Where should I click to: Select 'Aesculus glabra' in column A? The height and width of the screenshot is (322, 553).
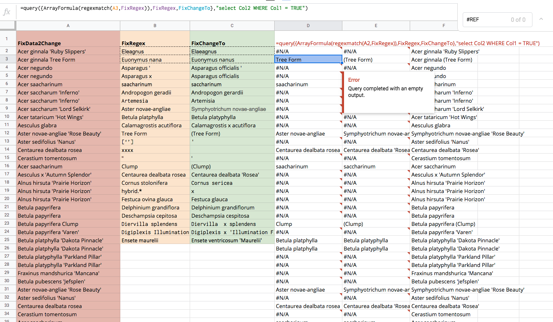pyautogui.click(x=68, y=125)
